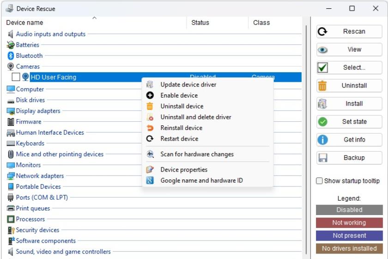This screenshot has height=259, width=388.
Task: Select Uninstall and delete driver menu item
Action: click(x=208, y=117)
